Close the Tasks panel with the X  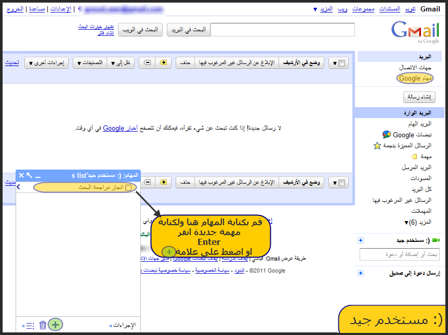pyautogui.click(x=21, y=175)
